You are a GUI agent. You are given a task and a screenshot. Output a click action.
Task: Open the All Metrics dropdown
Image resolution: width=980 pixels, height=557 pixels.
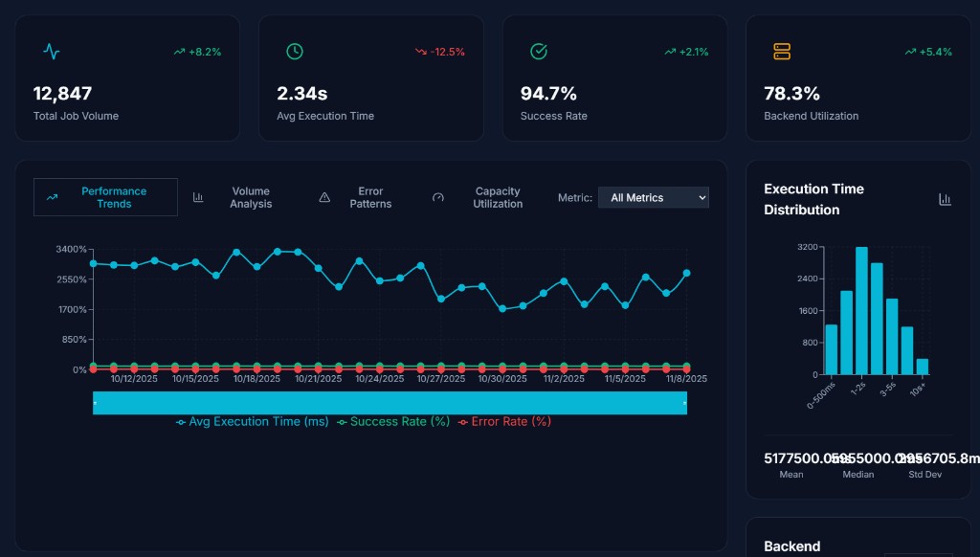[653, 197]
